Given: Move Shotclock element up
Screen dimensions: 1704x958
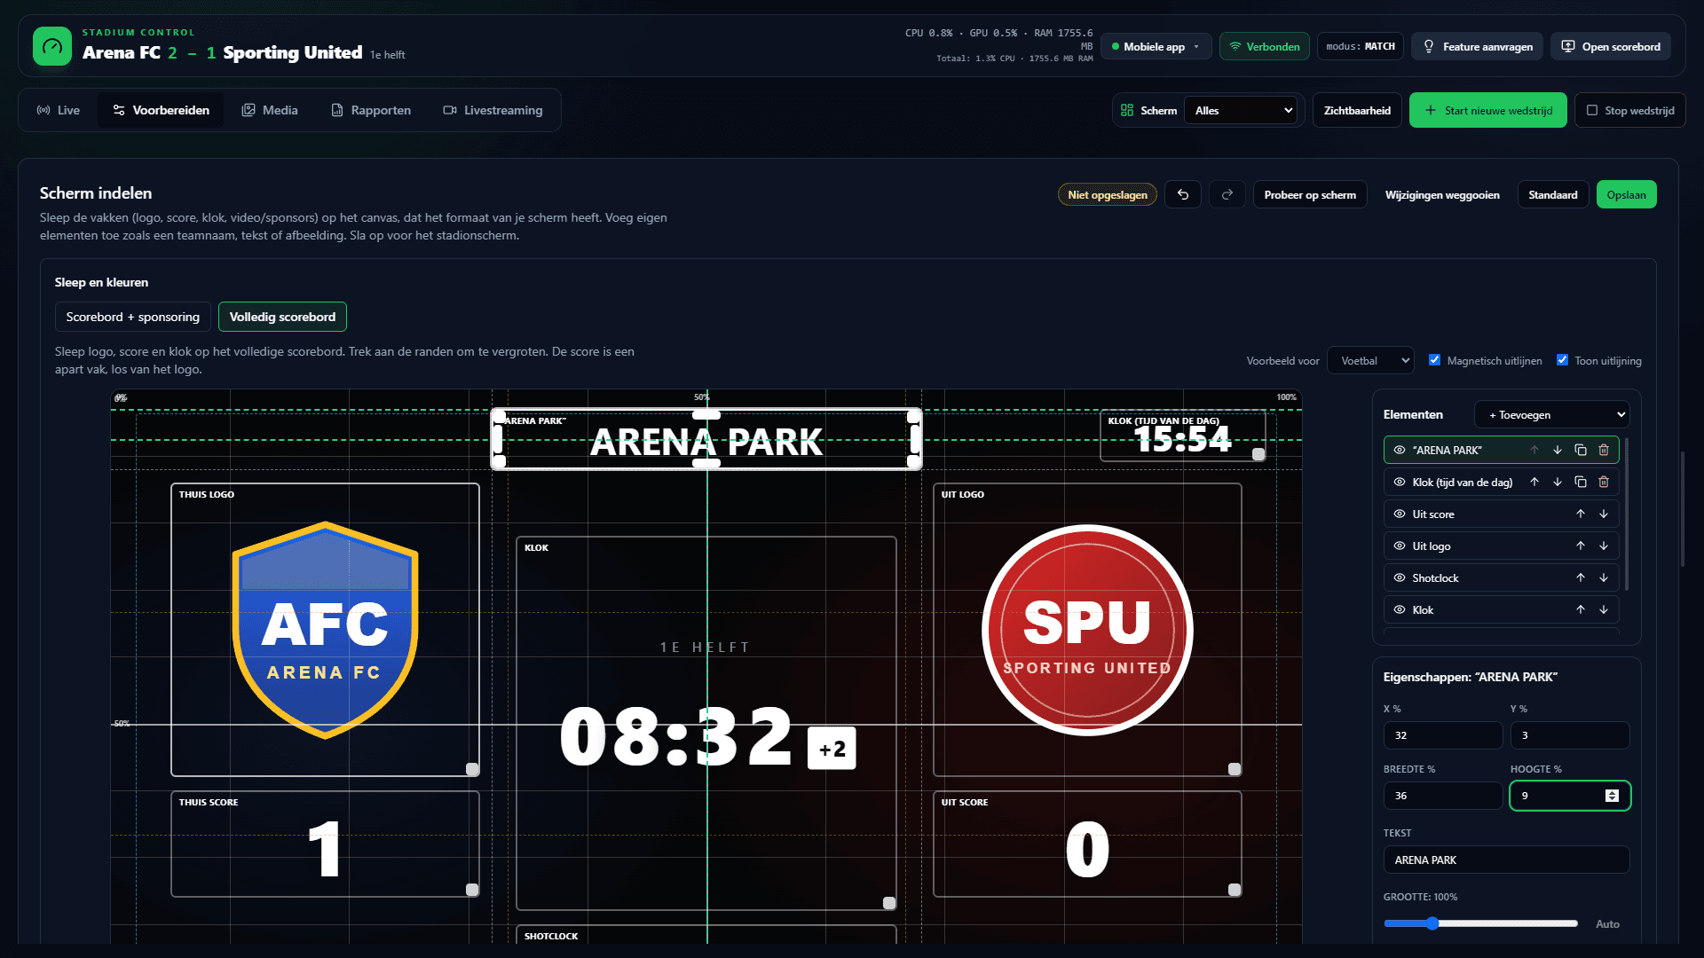Looking at the screenshot, I should (1581, 577).
